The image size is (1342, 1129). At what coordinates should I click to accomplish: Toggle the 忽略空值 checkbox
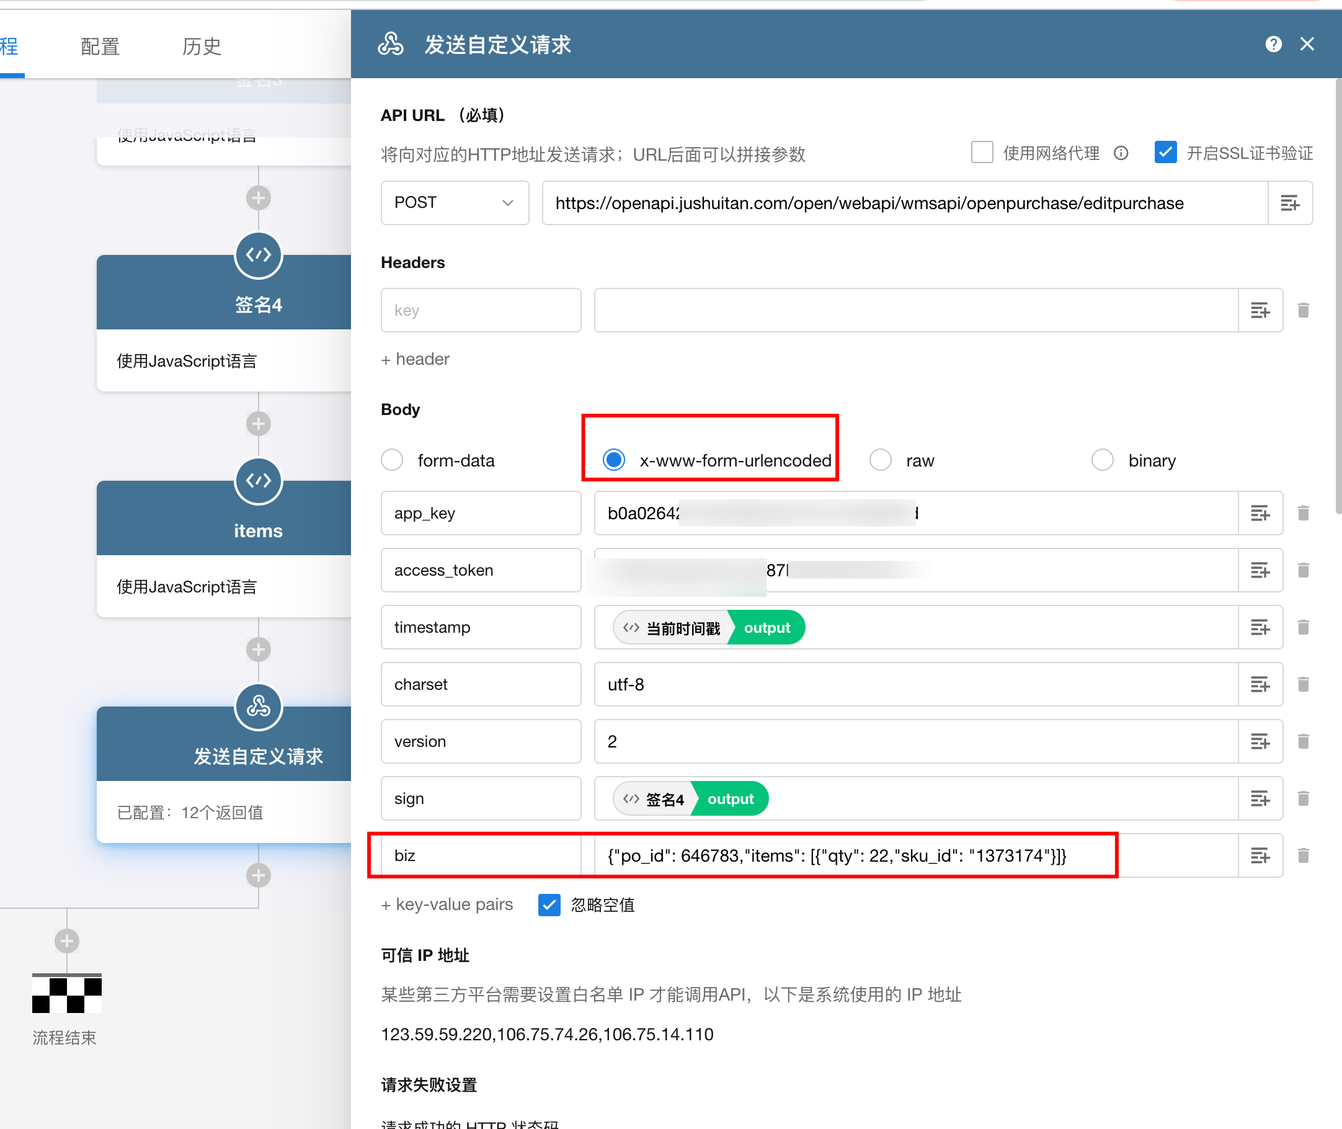tap(549, 905)
